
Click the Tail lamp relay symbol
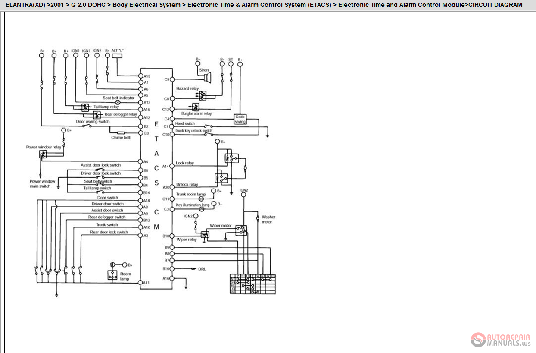point(85,107)
